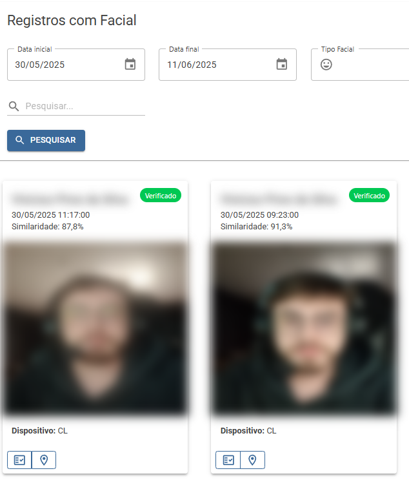Expand the Tipo Facial dropdown
This screenshot has height=480, width=409.
click(x=360, y=65)
